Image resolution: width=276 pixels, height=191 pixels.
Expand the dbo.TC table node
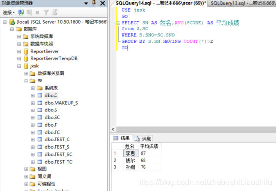(x=33, y=133)
